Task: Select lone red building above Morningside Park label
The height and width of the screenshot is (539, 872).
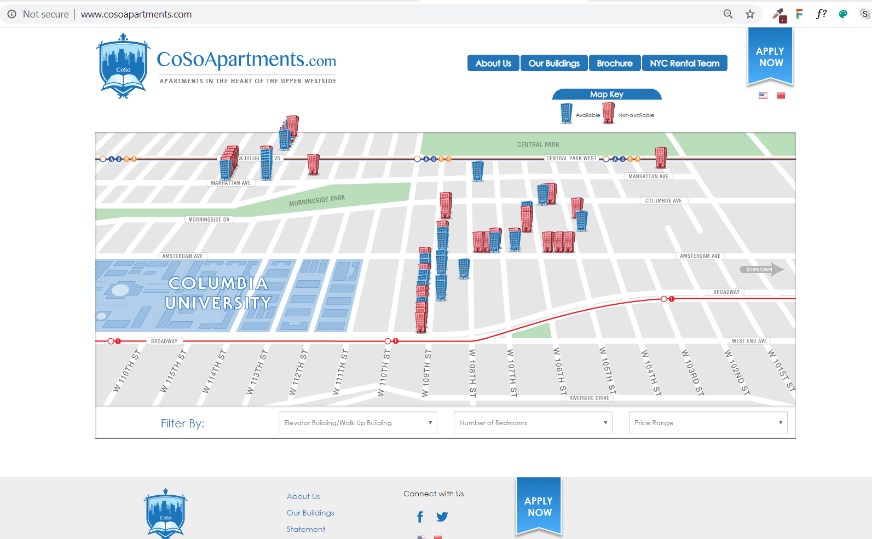Action: 313,164
